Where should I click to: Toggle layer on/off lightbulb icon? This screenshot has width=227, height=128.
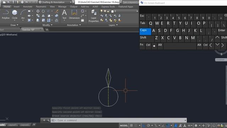coord(101,11)
